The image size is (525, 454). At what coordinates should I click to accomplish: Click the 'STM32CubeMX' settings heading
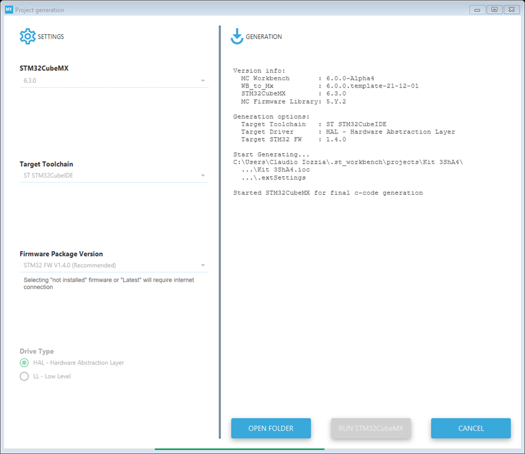44,68
